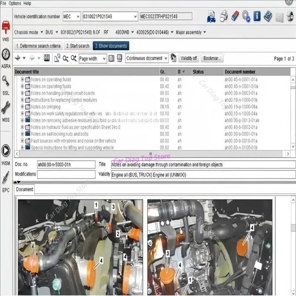Click the left engine photo thumbnail

point(80,247)
